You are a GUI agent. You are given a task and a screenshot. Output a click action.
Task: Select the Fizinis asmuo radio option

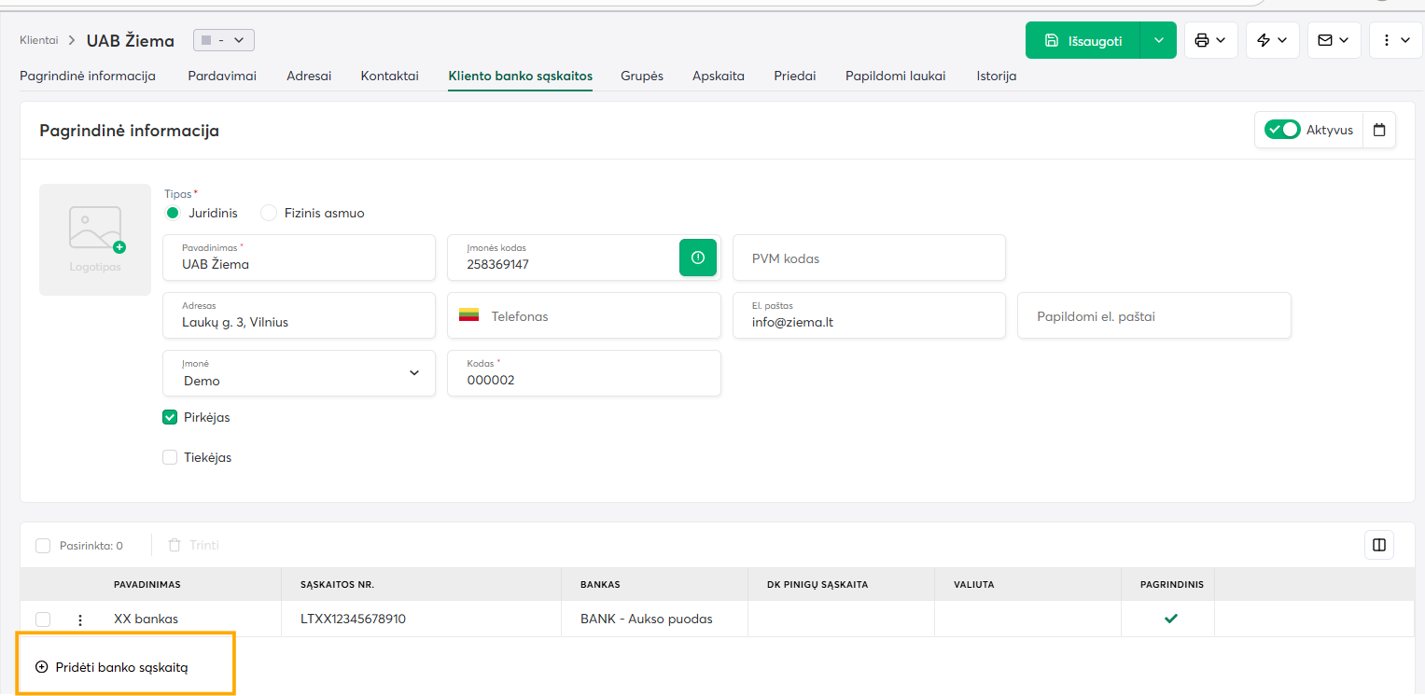(269, 213)
